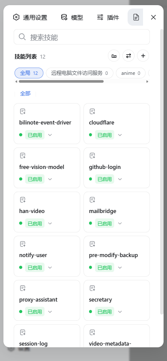Click the video-metadata skill icon

(x=92, y=332)
